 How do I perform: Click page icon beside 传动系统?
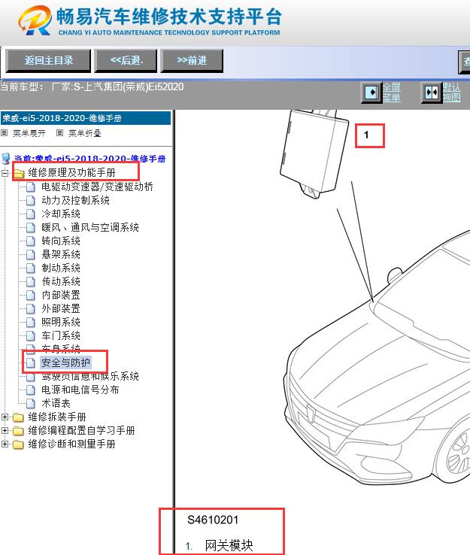(31, 282)
